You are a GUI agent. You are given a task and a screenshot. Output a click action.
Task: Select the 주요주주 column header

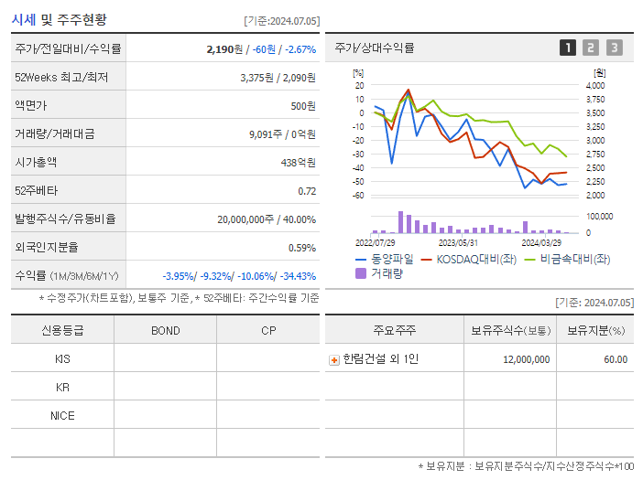395,330
